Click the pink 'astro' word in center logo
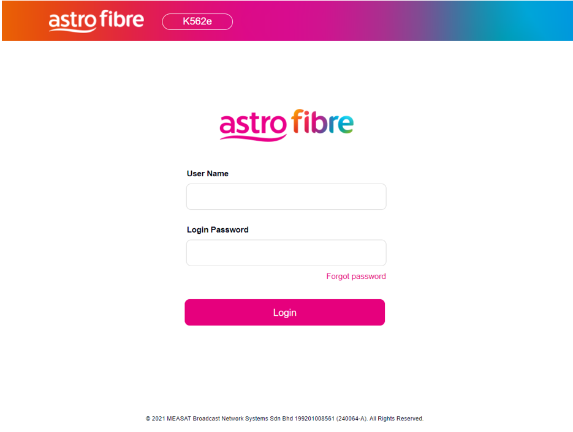 252,124
